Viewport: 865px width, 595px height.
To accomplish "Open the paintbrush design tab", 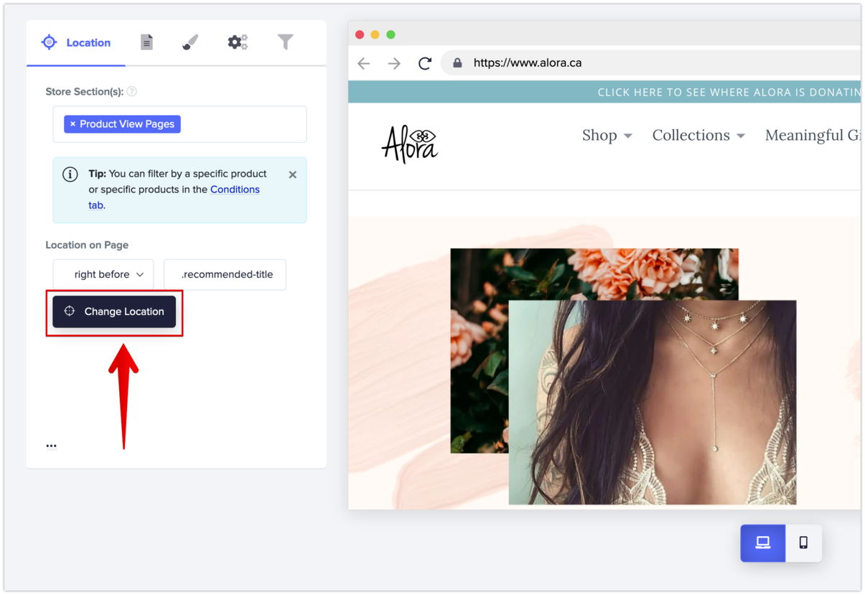I will pyautogui.click(x=190, y=43).
